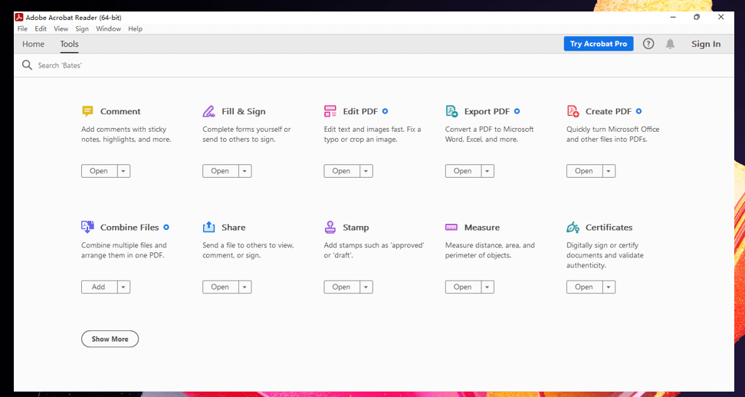Click the Try Acrobat Pro button
Viewport: 745px width, 397px height.
(x=598, y=44)
